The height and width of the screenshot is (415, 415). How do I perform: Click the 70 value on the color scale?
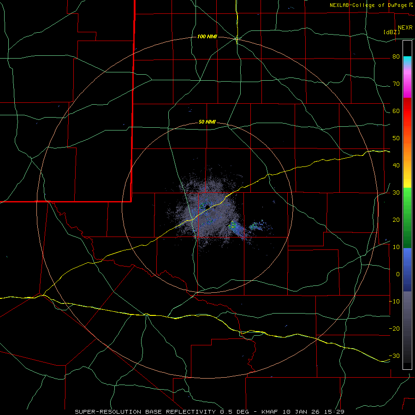(396, 84)
